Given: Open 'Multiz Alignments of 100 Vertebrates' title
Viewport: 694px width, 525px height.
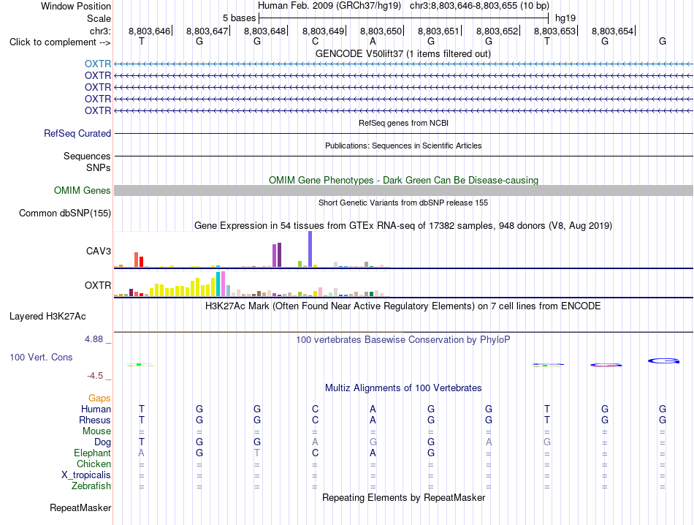Looking at the screenshot, I should point(403,388).
